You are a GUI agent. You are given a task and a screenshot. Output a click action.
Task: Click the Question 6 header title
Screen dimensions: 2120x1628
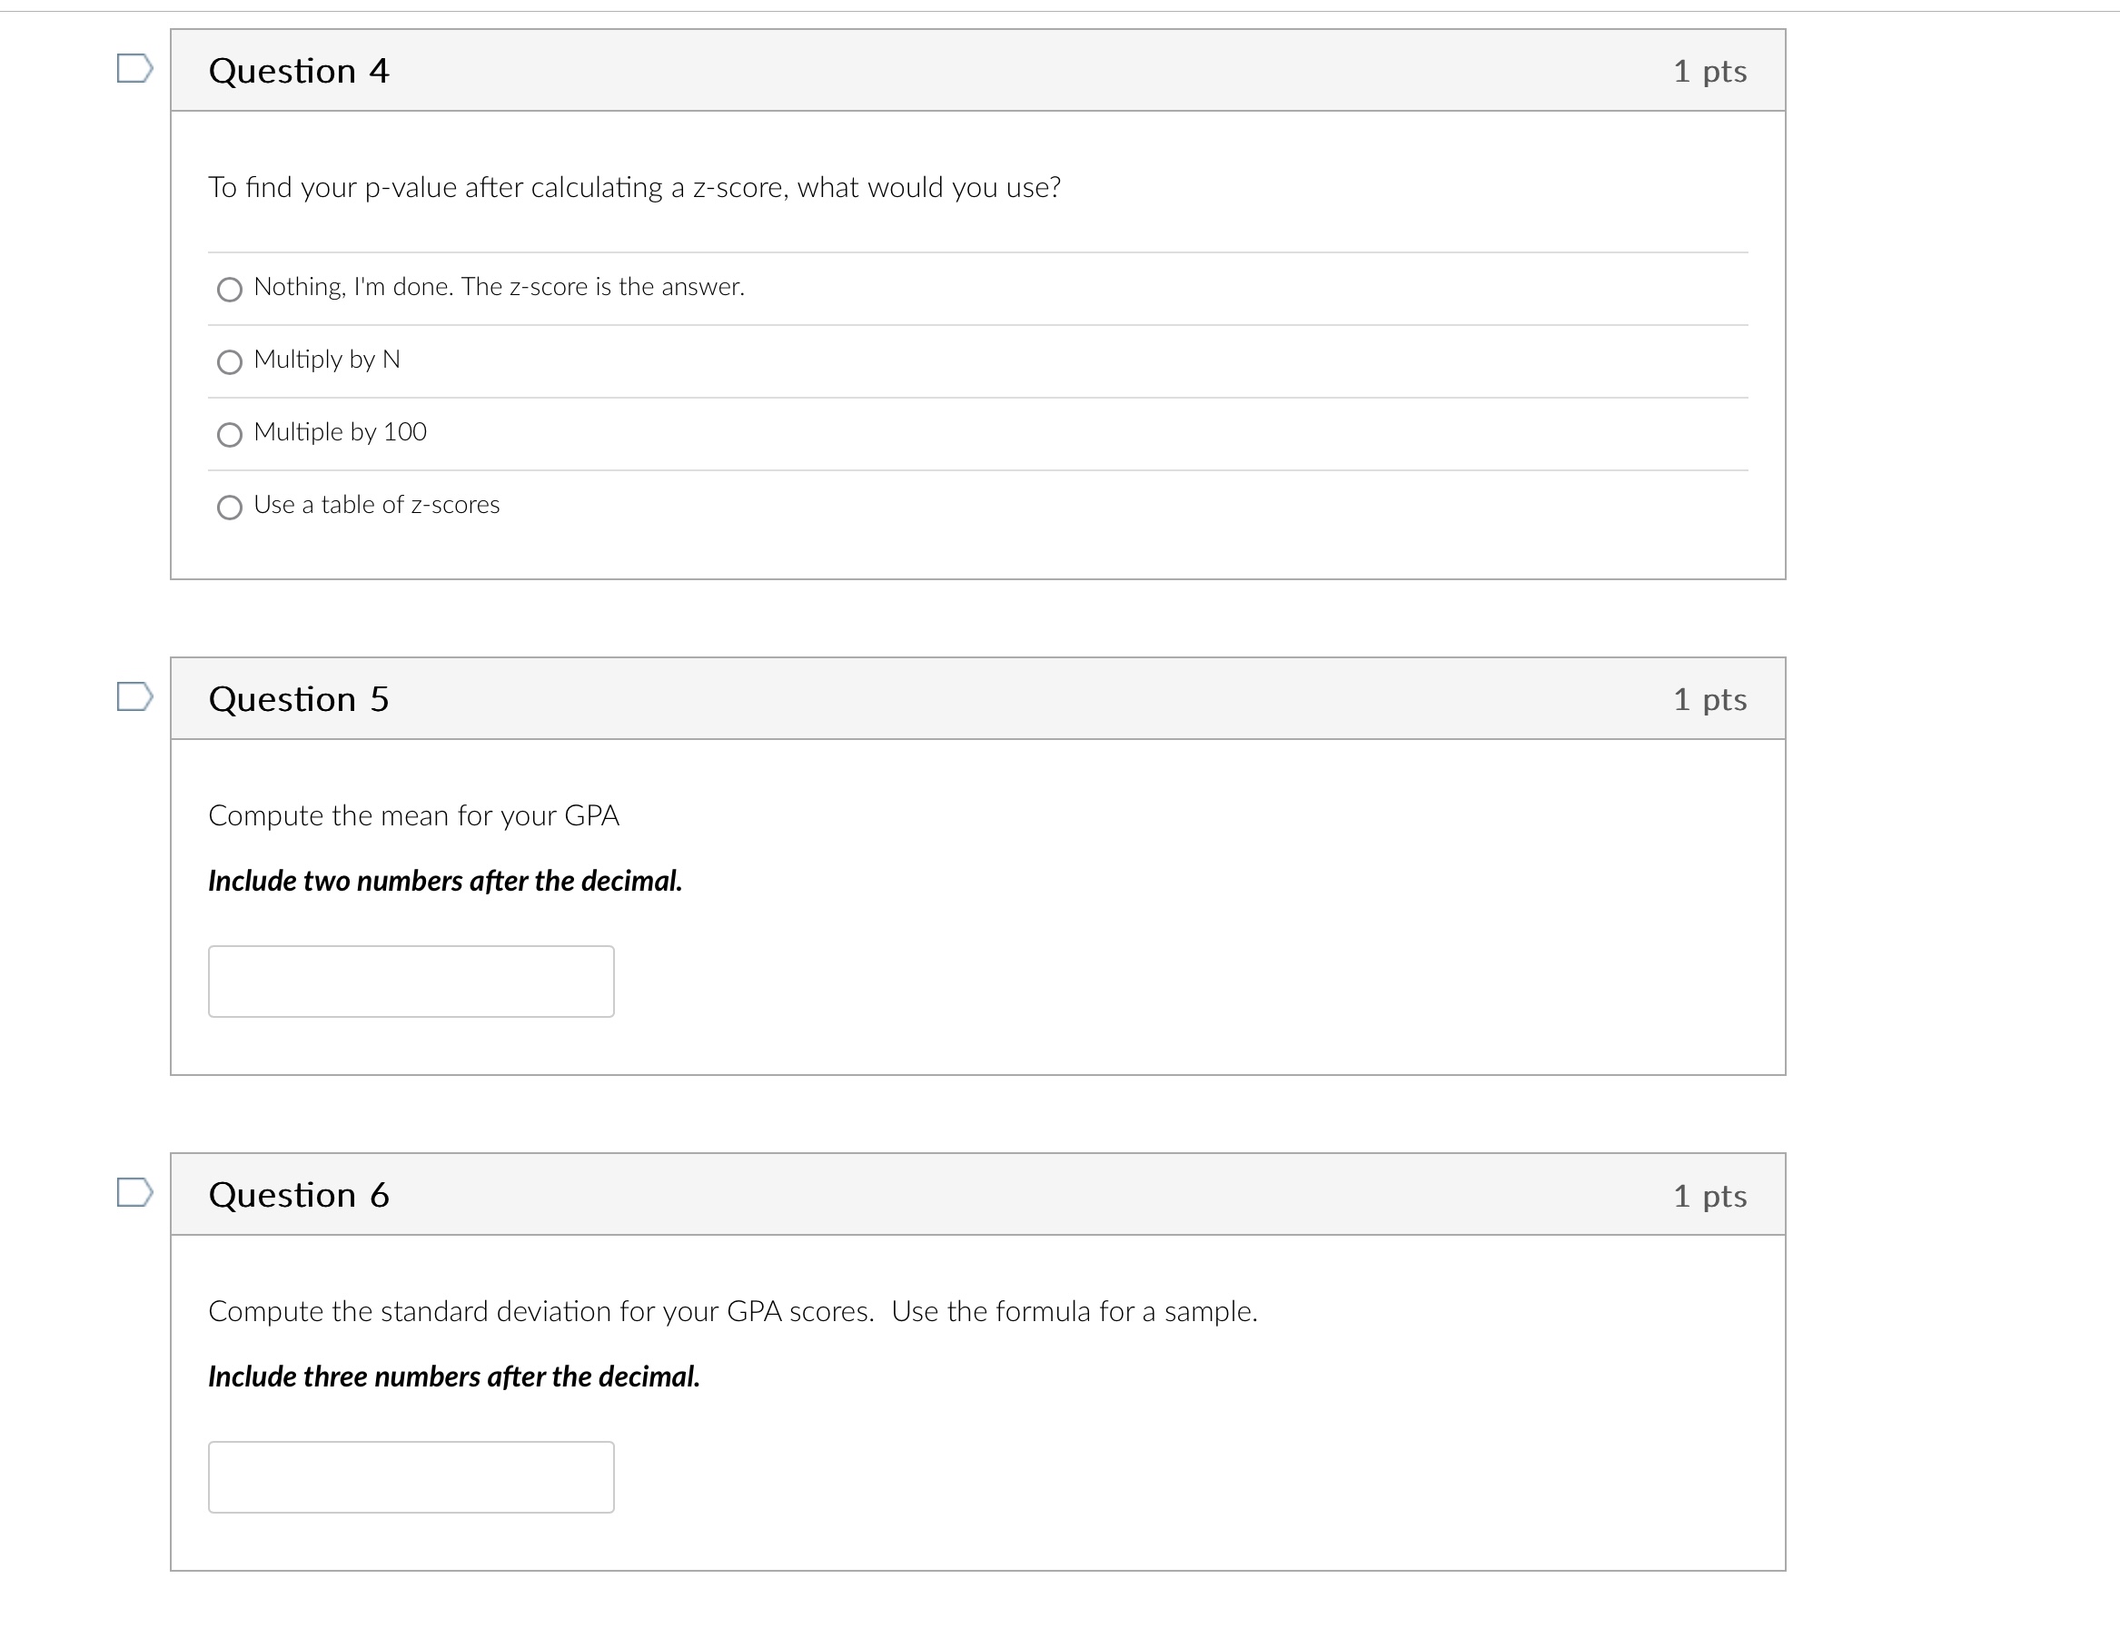[x=299, y=1195]
